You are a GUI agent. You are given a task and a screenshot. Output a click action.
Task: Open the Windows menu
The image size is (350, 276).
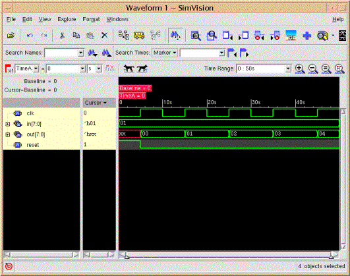tap(117, 19)
